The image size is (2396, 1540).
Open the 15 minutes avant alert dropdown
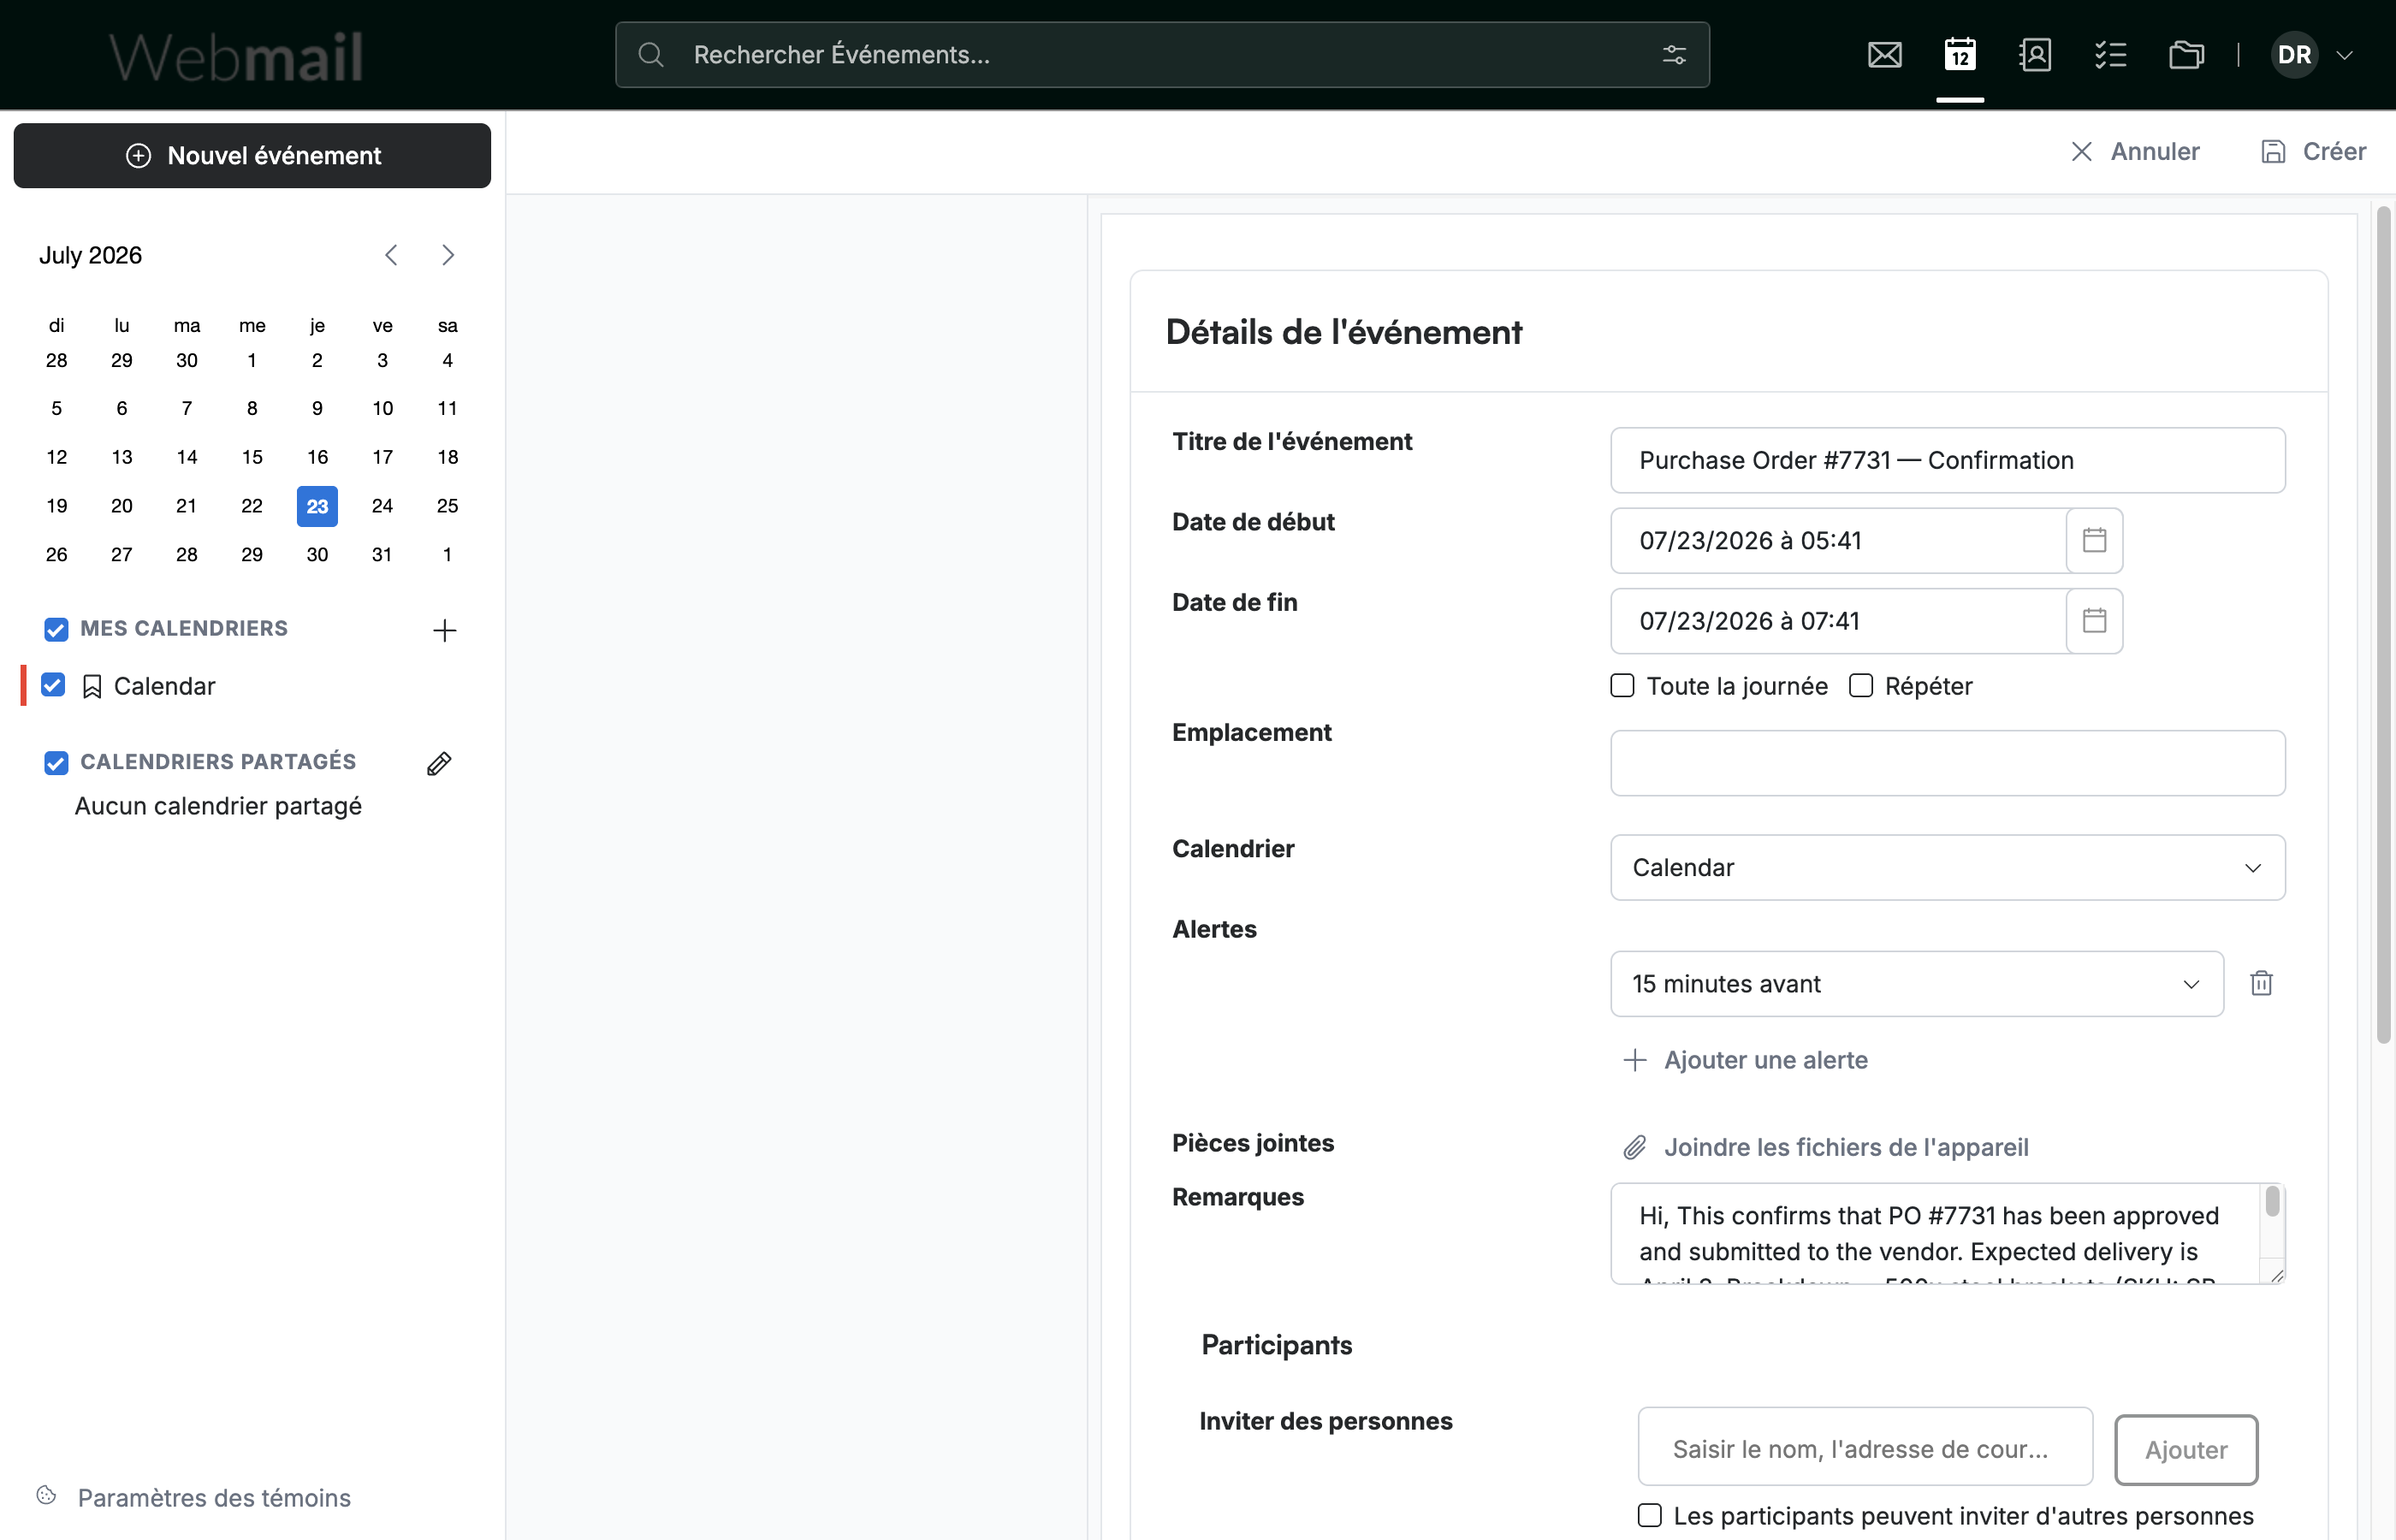1916,984
